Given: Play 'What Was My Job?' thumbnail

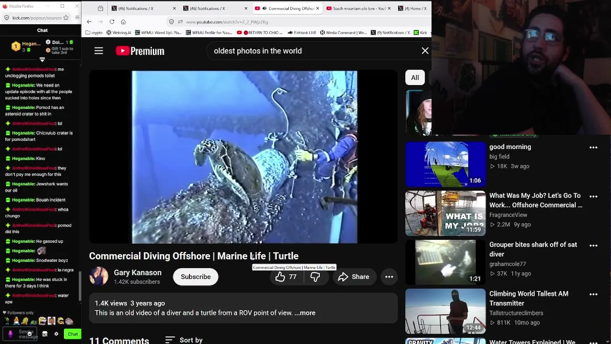Looking at the screenshot, I should (445, 214).
